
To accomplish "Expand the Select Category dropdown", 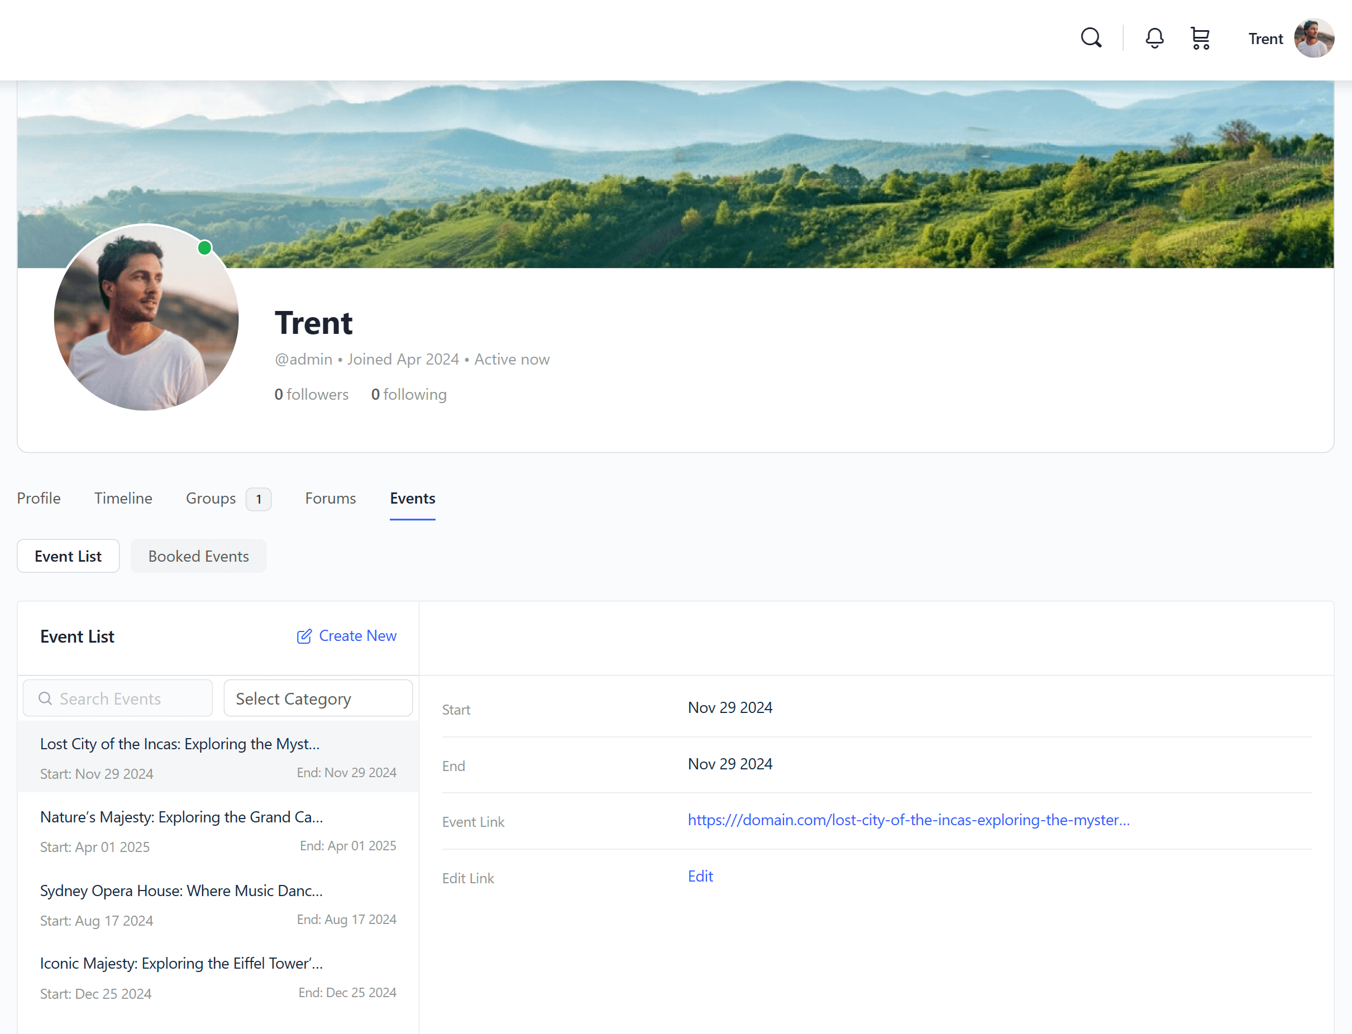I will tap(318, 698).
